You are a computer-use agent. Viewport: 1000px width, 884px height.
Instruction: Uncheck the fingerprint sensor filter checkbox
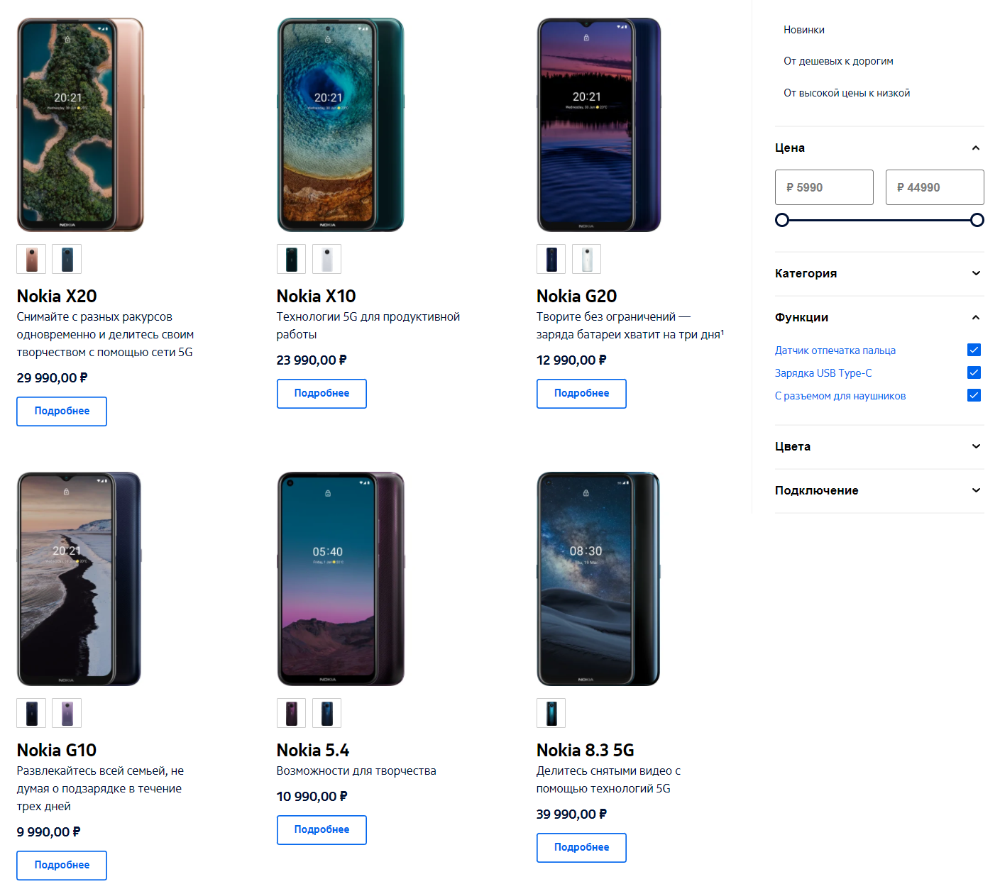click(974, 350)
